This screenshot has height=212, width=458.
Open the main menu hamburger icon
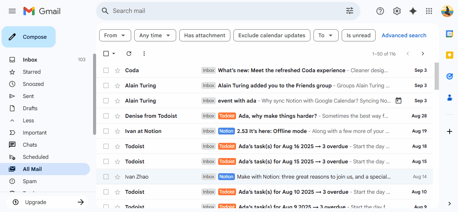12,11
